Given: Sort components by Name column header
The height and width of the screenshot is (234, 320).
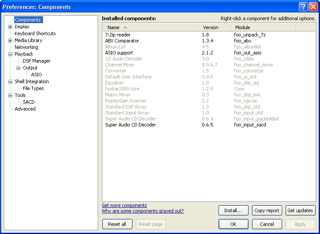Looking at the screenshot, I should click(151, 27).
